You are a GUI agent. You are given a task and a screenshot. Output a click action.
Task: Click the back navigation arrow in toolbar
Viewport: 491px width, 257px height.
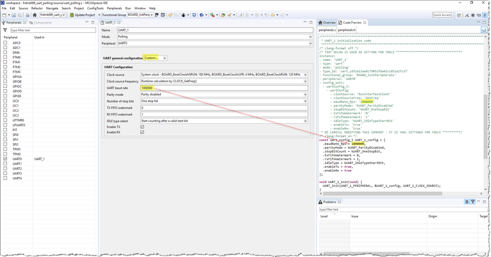click(x=273, y=15)
